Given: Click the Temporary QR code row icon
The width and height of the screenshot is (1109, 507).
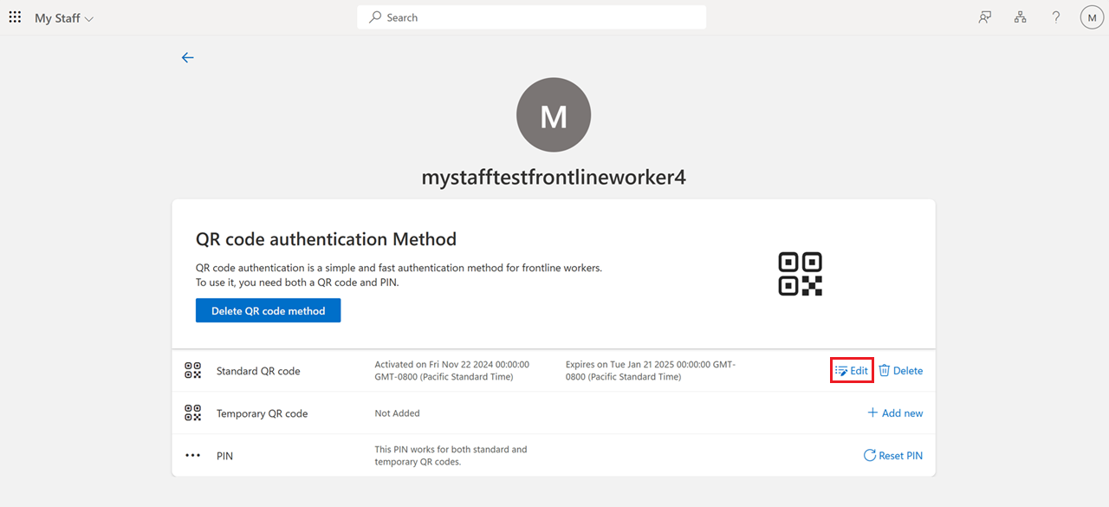Looking at the screenshot, I should [x=192, y=413].
